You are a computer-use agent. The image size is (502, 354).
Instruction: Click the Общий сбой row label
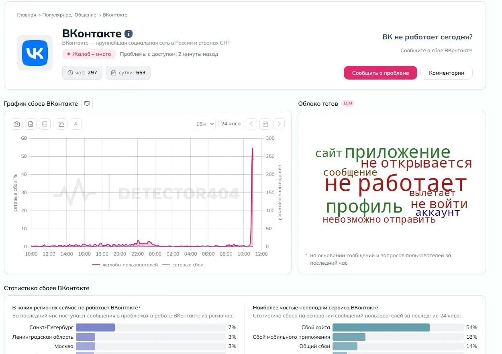(314, 346)
